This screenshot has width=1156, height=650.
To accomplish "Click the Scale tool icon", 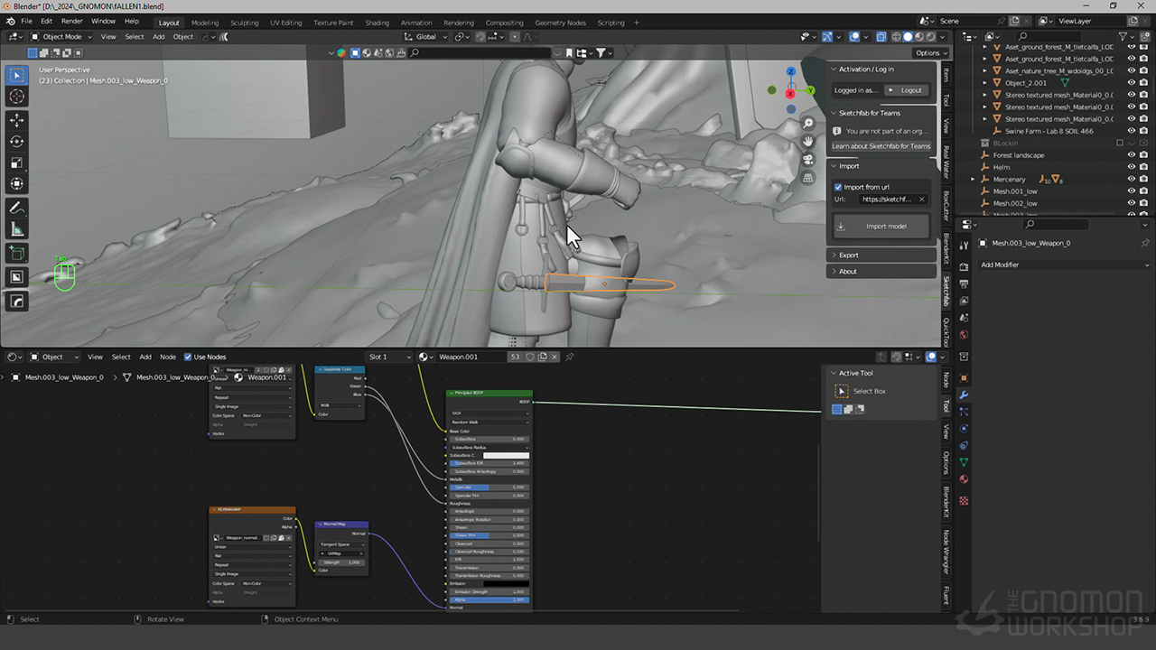I will (x=17, y=163).
